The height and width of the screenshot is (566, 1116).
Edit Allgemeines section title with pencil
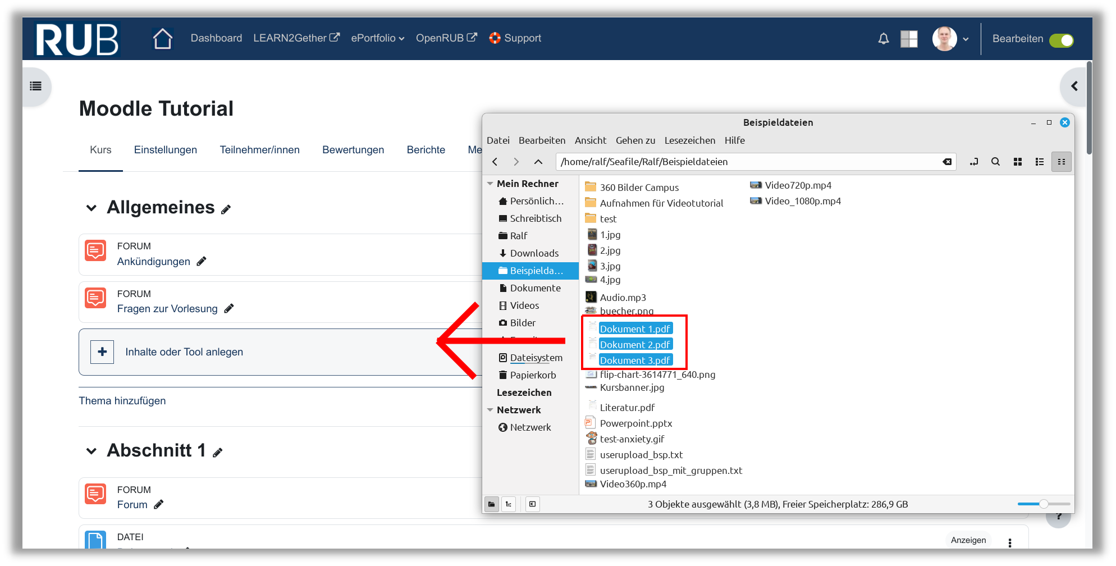pyautogui.click(x=226, y=209)
